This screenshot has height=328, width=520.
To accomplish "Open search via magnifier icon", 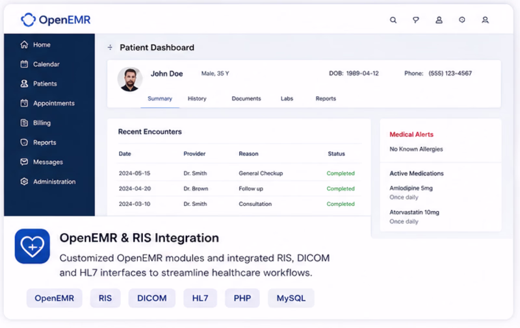I will pos(393,20).
